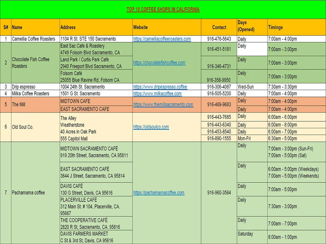Select phone number 916-505-5200

(219, 94)
